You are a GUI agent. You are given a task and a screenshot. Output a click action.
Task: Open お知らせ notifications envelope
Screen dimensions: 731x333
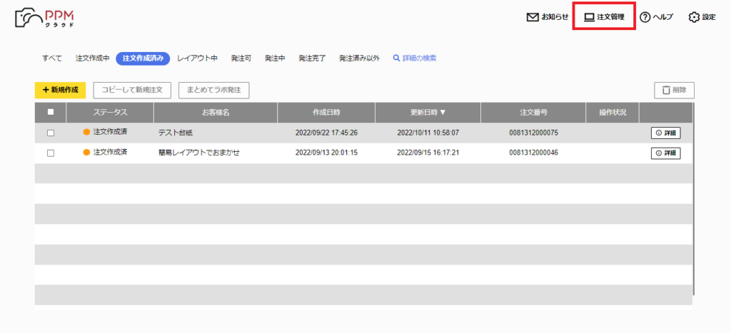click(x=548, y=17)
